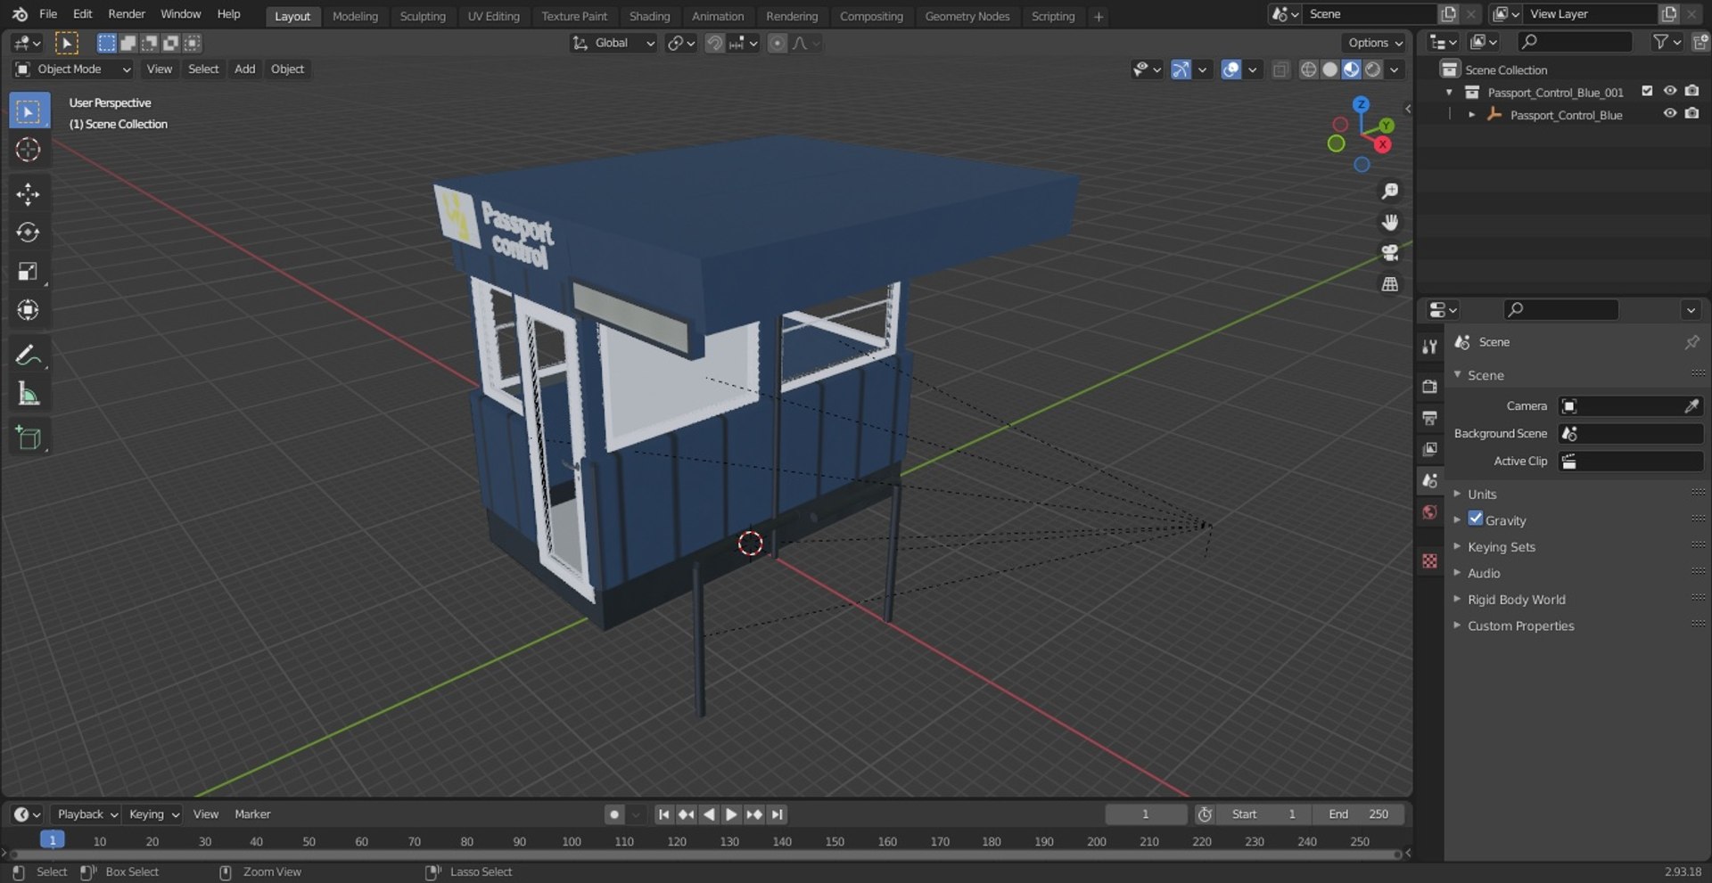Toggle snapping magnet
The image size is (1712, 883).
coord(714,43)
